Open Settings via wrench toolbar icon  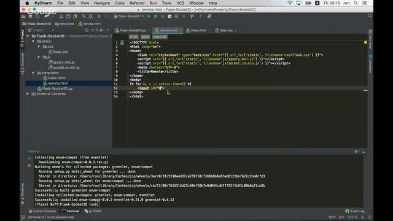(x=192, y=17)
